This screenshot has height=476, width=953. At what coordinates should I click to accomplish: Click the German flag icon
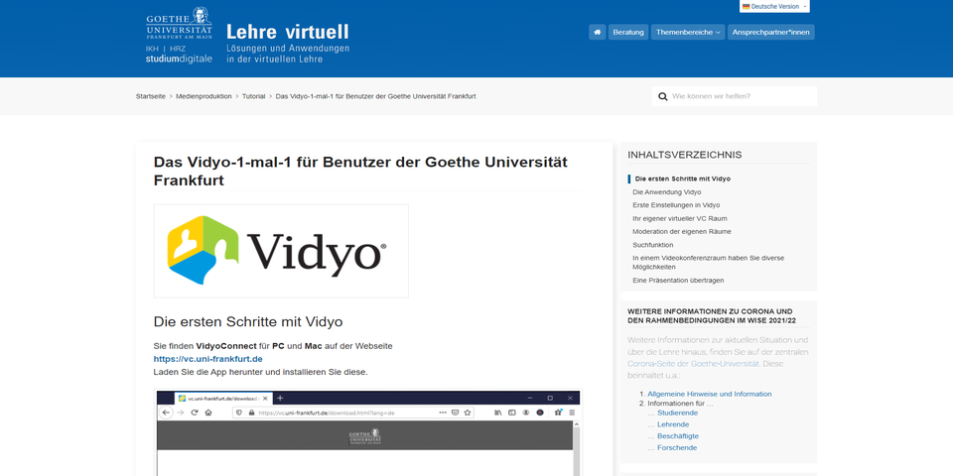(x=746, y=6)
